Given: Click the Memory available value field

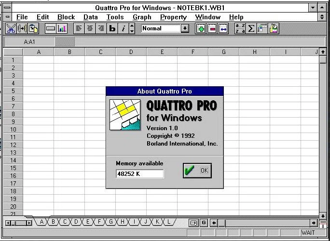Looking at the screenshot, I should coord(140,174).
